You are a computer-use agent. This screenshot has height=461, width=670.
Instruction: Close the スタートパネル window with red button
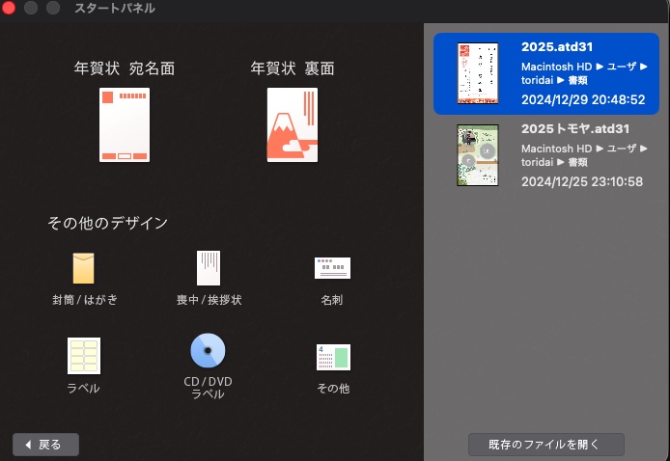pos(8,8)
